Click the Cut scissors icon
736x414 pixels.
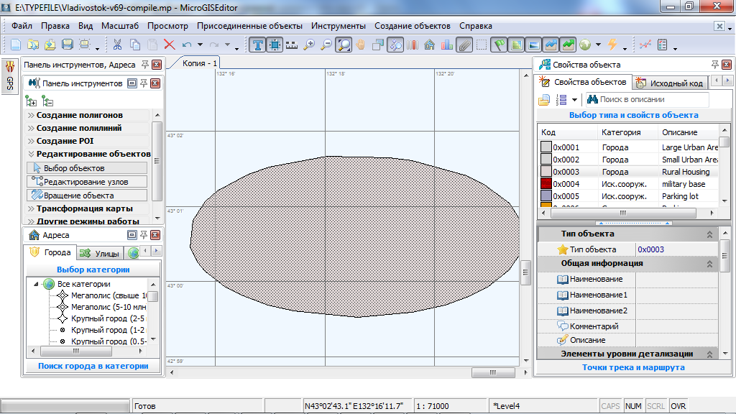point(117,45)
